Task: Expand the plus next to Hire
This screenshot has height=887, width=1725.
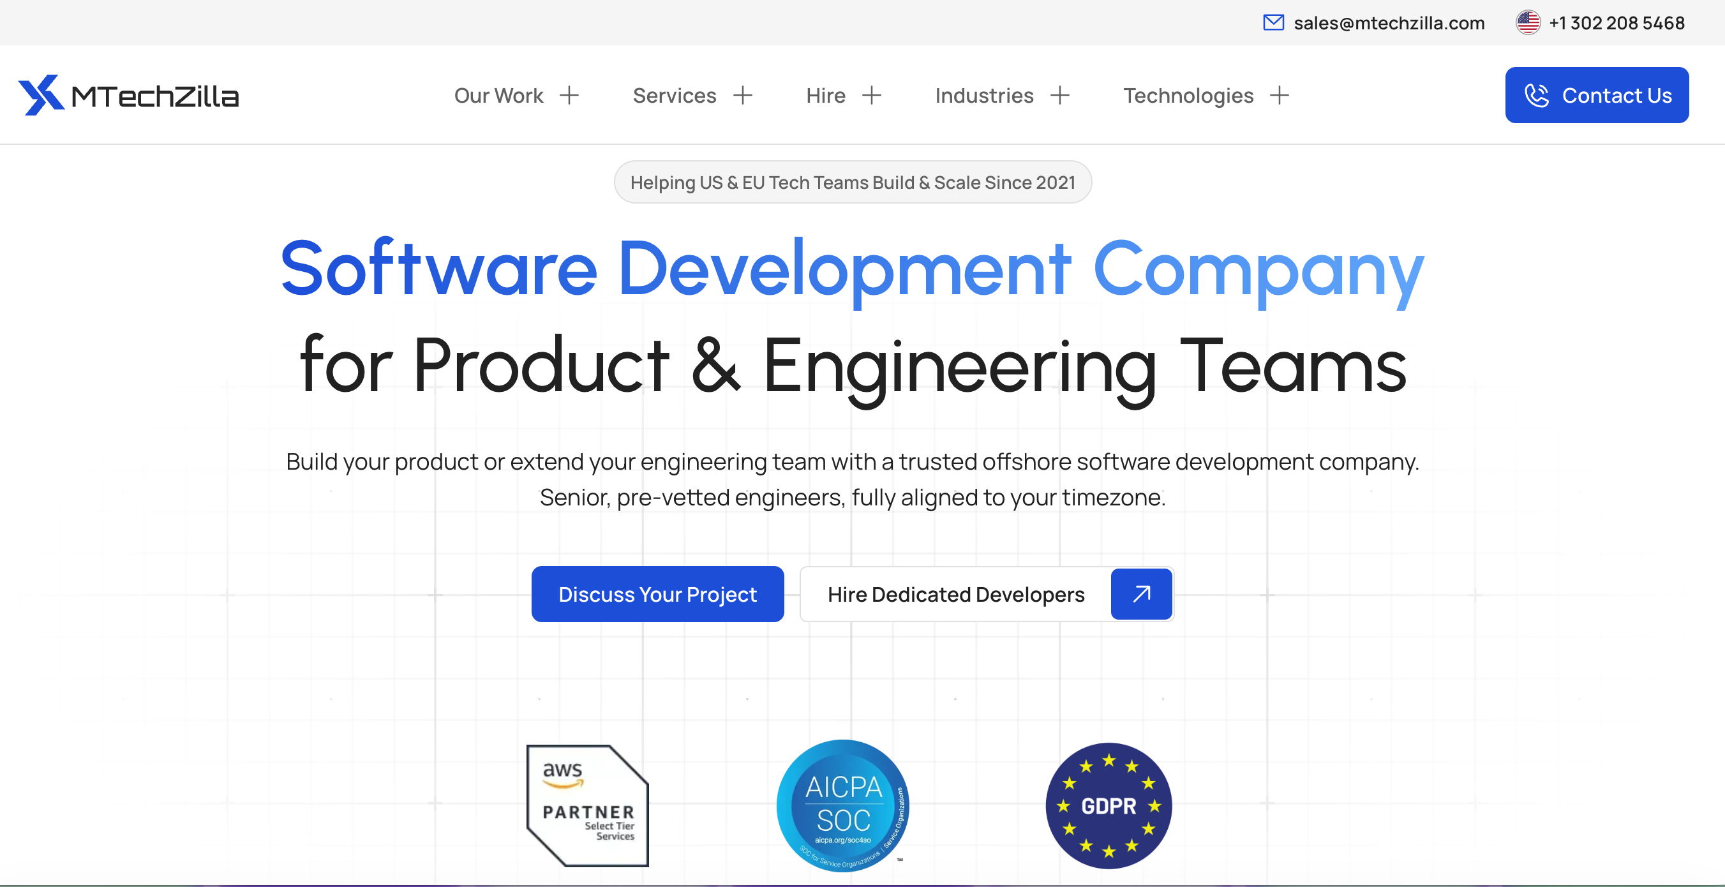Action: click(x=871, y=95)
